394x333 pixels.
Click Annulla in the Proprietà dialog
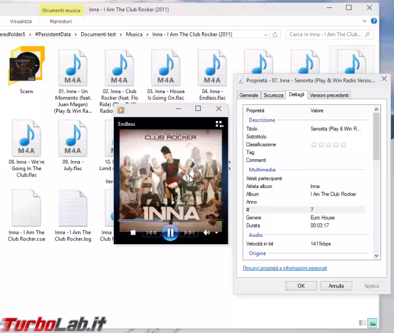tap(336, 286)
